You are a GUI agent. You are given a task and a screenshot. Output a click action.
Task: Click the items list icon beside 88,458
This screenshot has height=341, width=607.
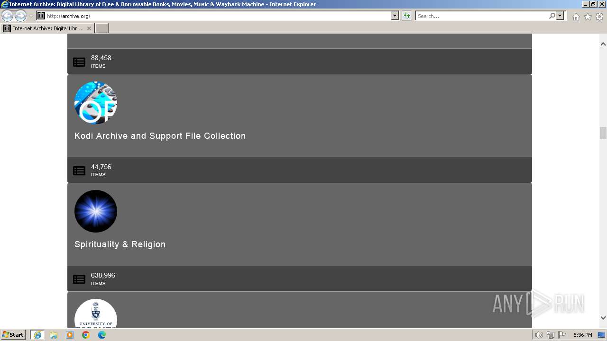pos(79,62)
